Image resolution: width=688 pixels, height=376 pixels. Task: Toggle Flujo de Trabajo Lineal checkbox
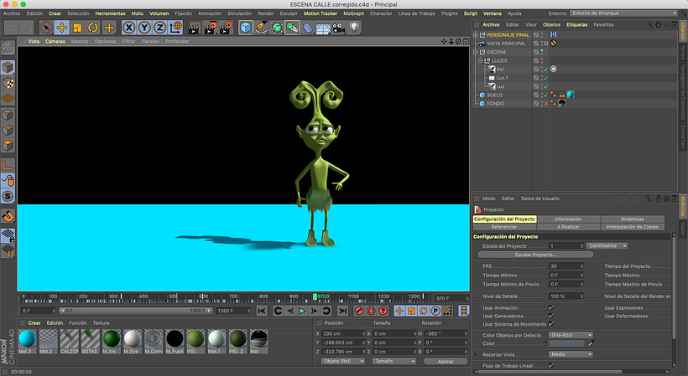click(550, 365)
